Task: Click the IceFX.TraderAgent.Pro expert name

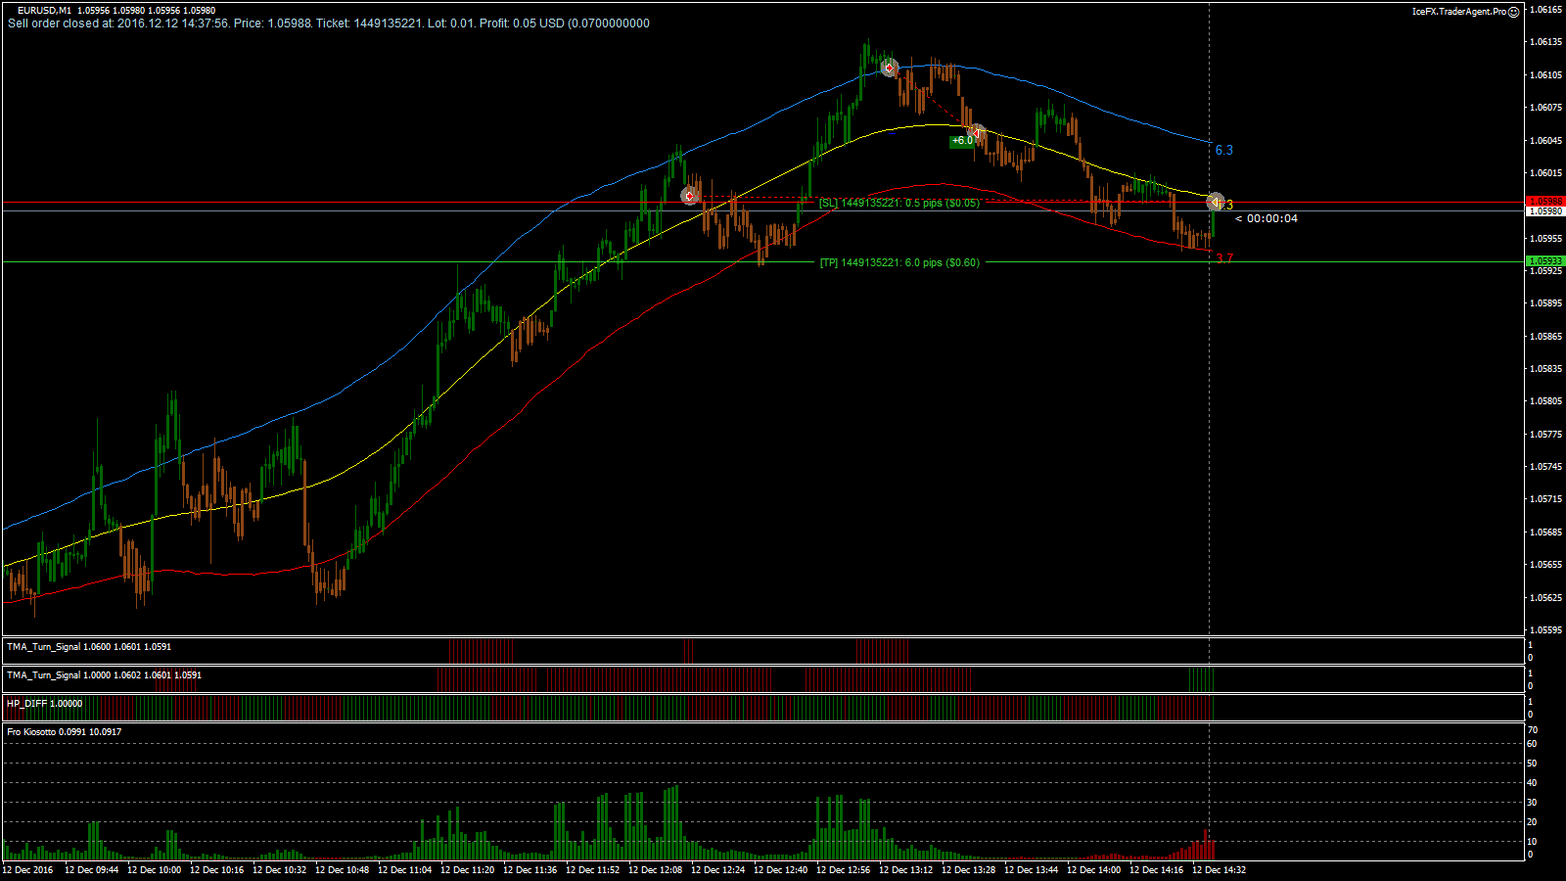Action: (1458, 12)
